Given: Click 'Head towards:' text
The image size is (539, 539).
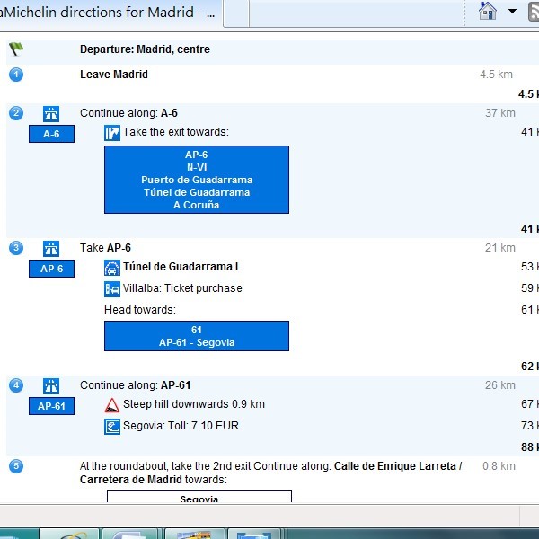Looking at the screenshot, I should pos(140,310).
